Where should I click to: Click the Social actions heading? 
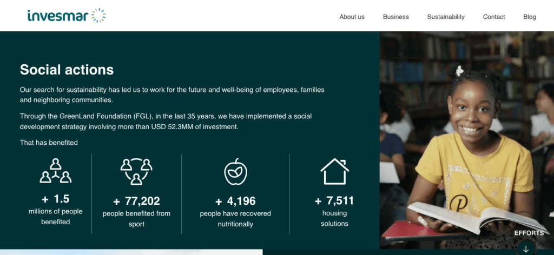point(67,70)
